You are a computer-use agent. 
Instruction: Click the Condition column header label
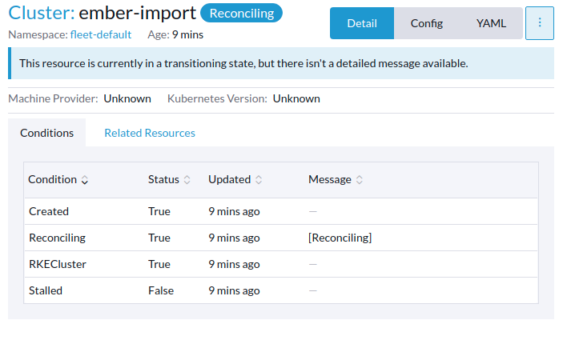coord(52,179)
